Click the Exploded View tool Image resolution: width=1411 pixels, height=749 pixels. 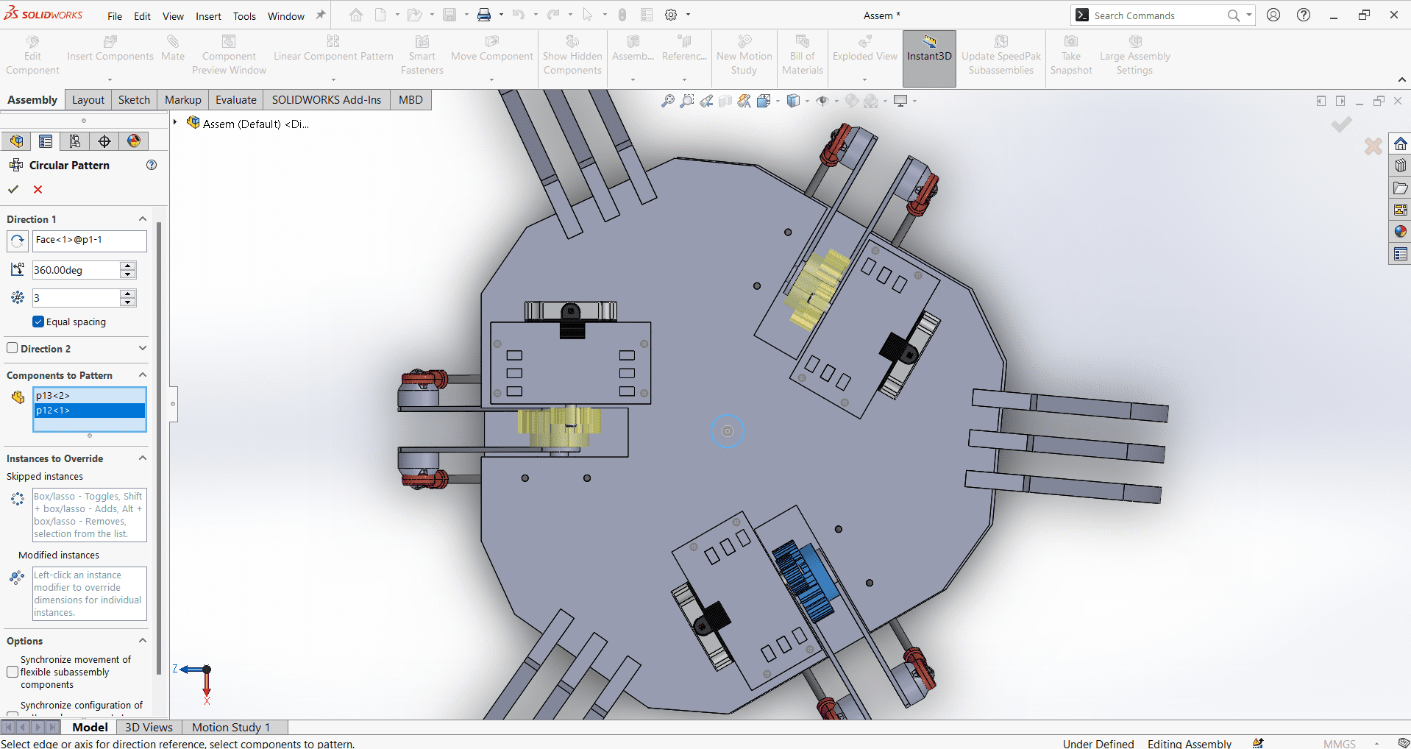pyautogui.click(x=865, y=49)
